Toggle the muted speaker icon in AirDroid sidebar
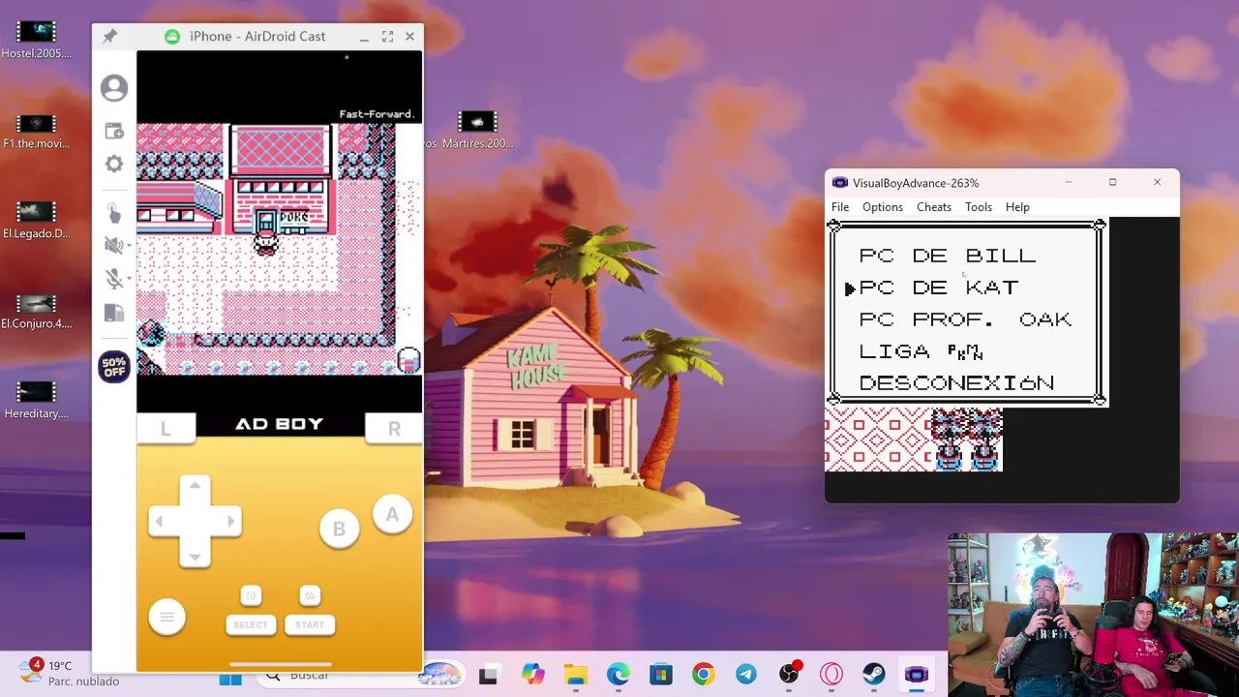 click(x=112, y=246)
